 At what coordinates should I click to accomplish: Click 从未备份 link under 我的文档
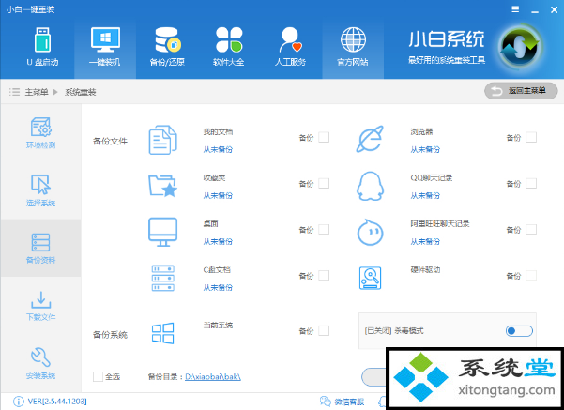(x=218, y=149)
